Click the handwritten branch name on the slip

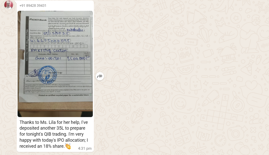76,30
